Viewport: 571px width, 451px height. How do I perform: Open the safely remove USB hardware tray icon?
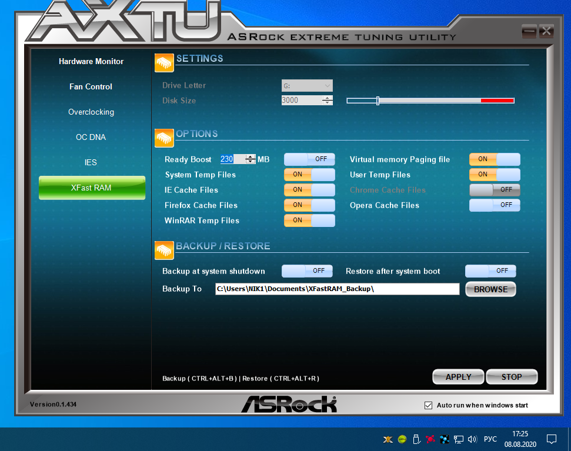pos(416,439)
